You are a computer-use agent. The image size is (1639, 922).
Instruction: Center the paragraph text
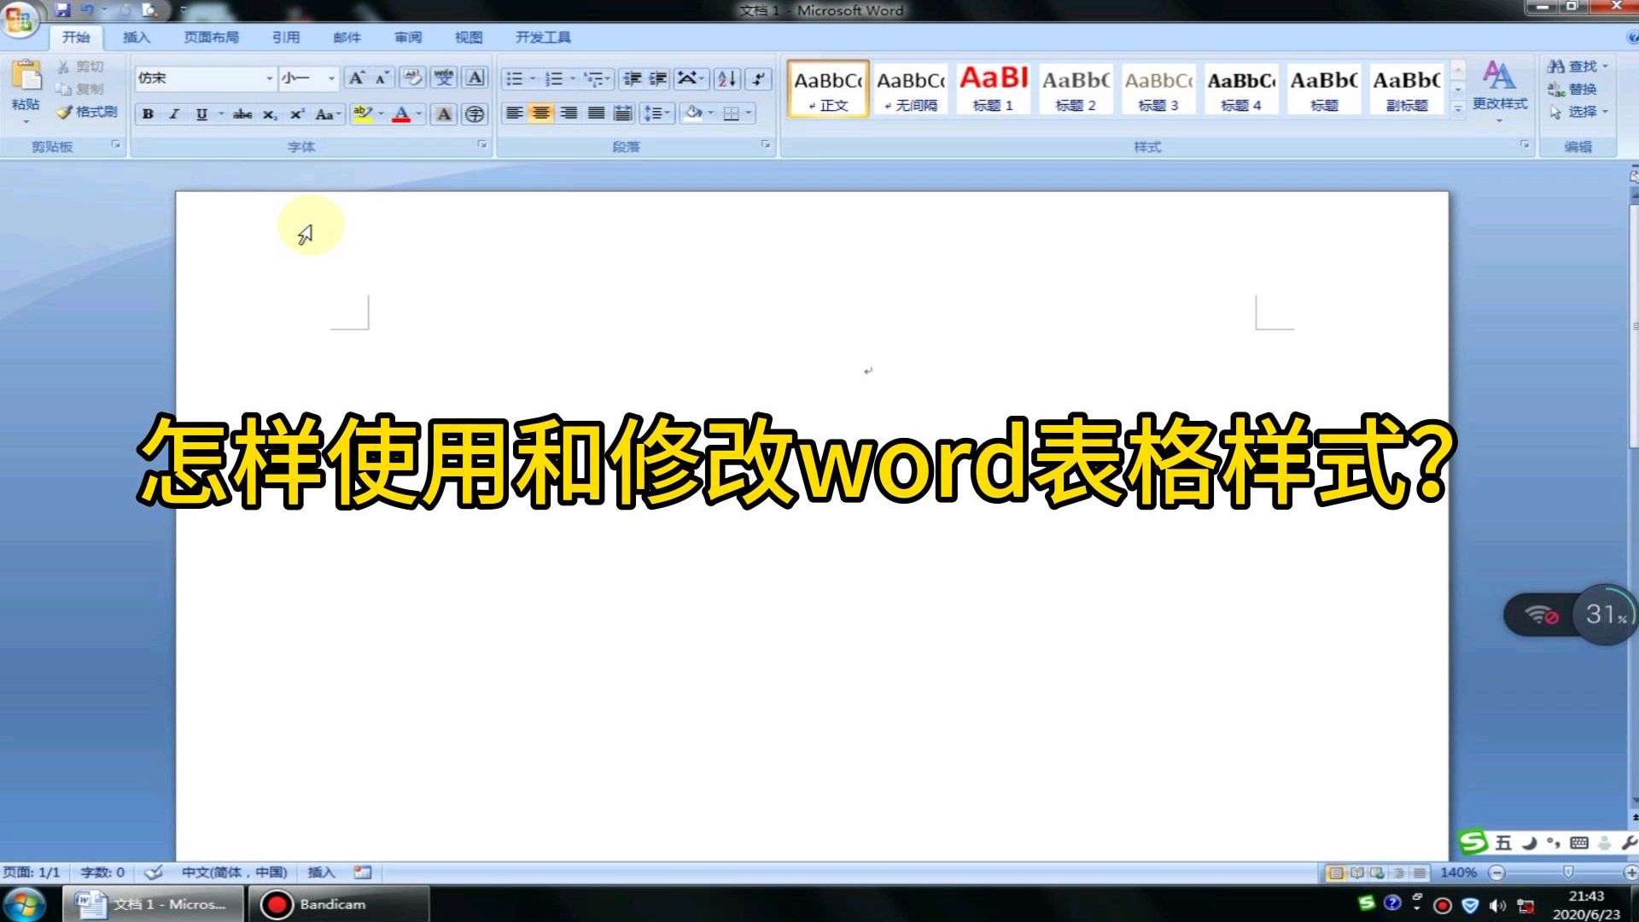click(x=541, y=113)
